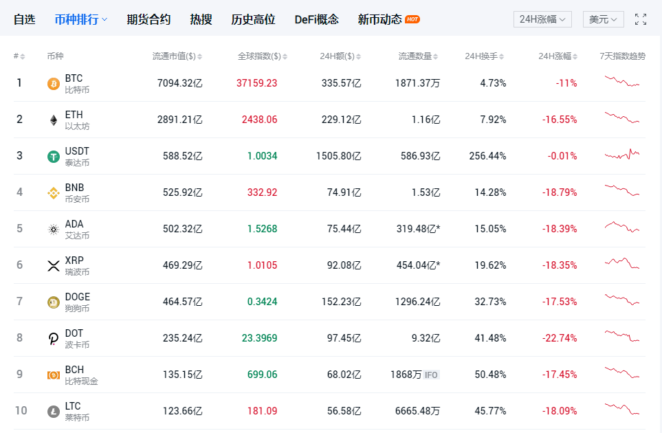Viewport: 662px width, 433px height.
Task: Open the 美元 currency dropdown
Action: click(x=603, y=19)
